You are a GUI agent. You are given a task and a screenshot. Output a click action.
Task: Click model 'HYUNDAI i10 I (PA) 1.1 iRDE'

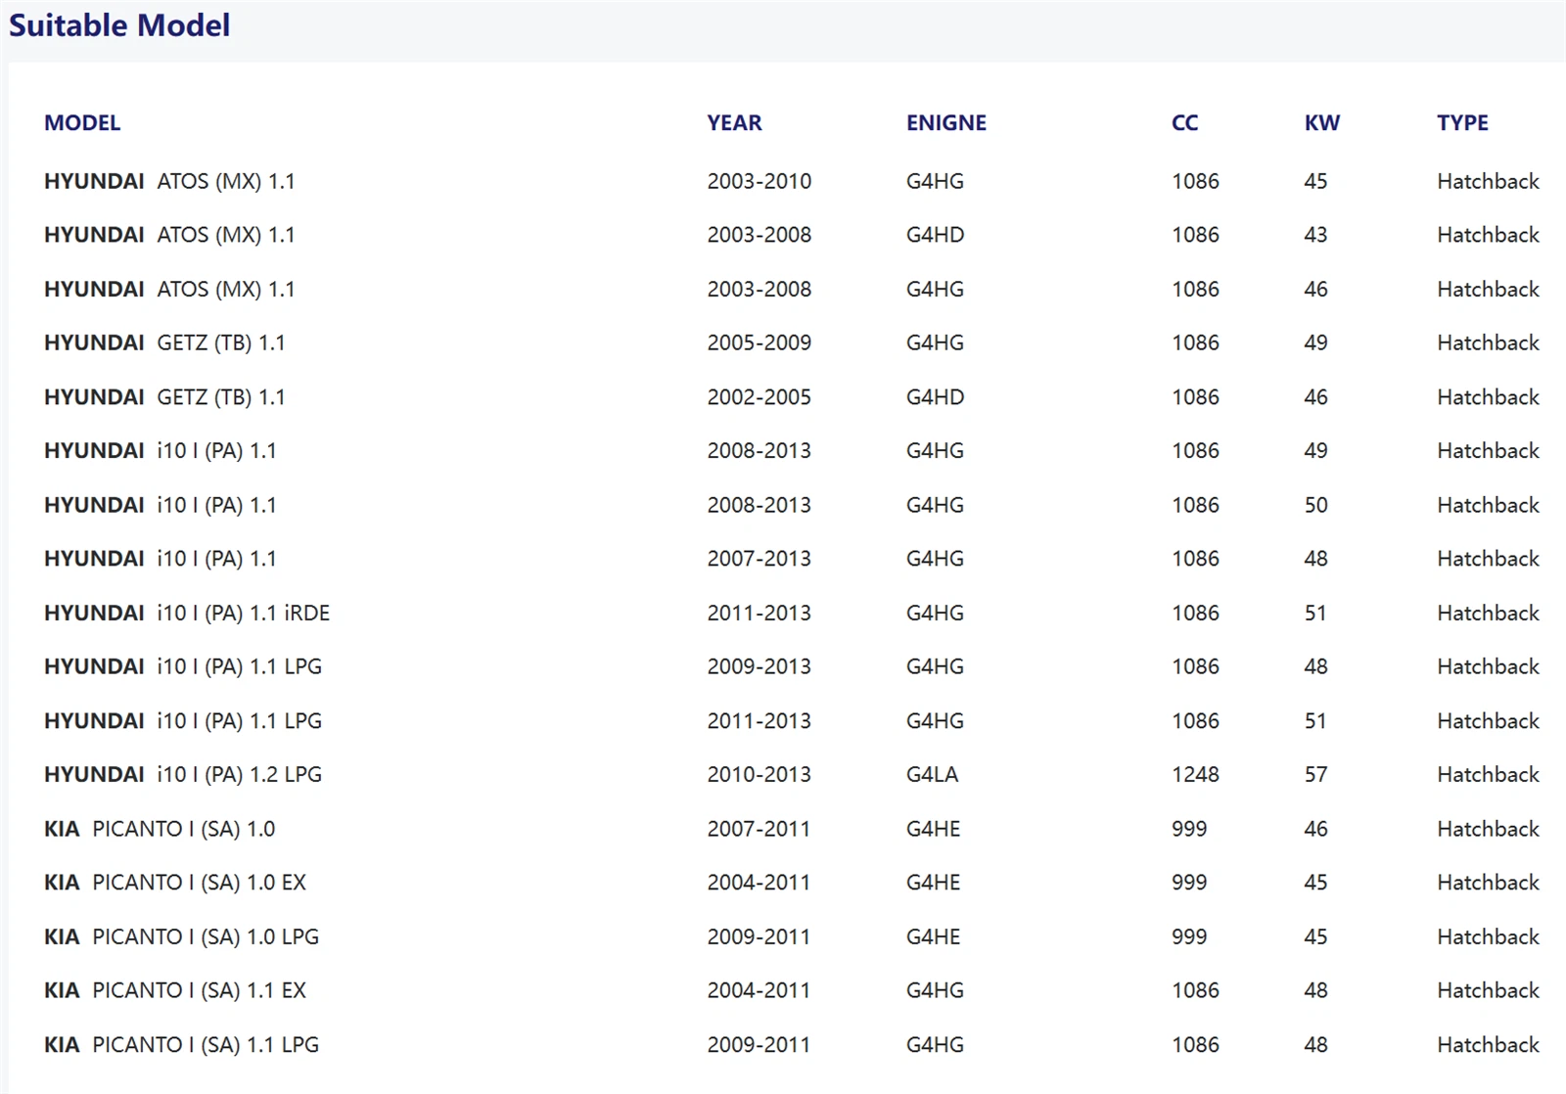(x=187, y=613)
